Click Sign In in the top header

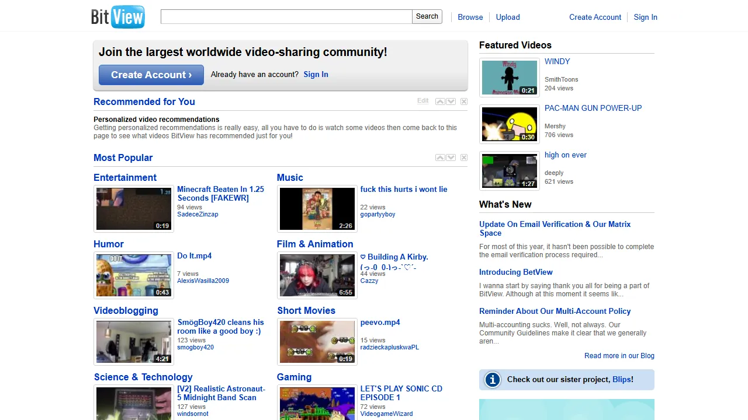pyautogui.click(x=645, y=17)
